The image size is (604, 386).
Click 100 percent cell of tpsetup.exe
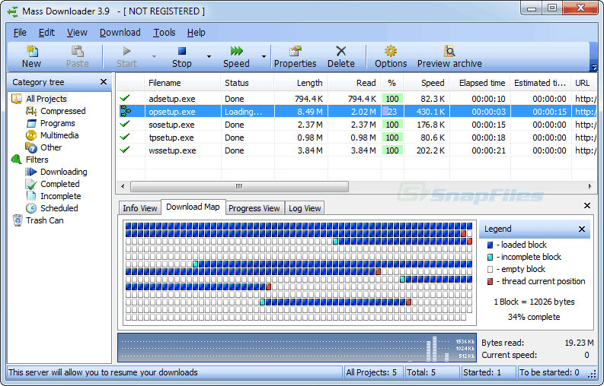[392, 138]
